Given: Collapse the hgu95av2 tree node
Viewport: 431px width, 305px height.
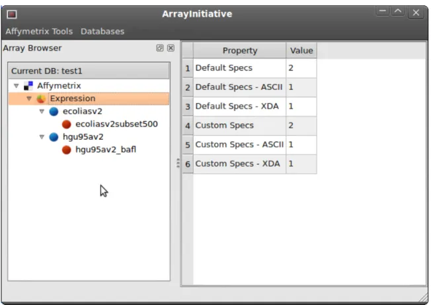Looking at the screenshot, I should 42,137.
